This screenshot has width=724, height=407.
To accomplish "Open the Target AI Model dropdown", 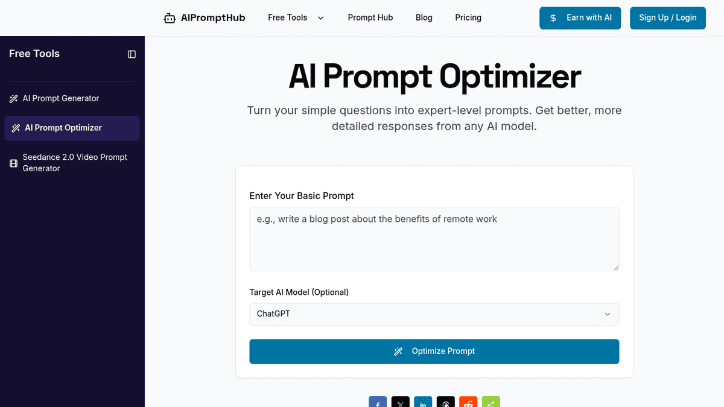I will point(434,314).
